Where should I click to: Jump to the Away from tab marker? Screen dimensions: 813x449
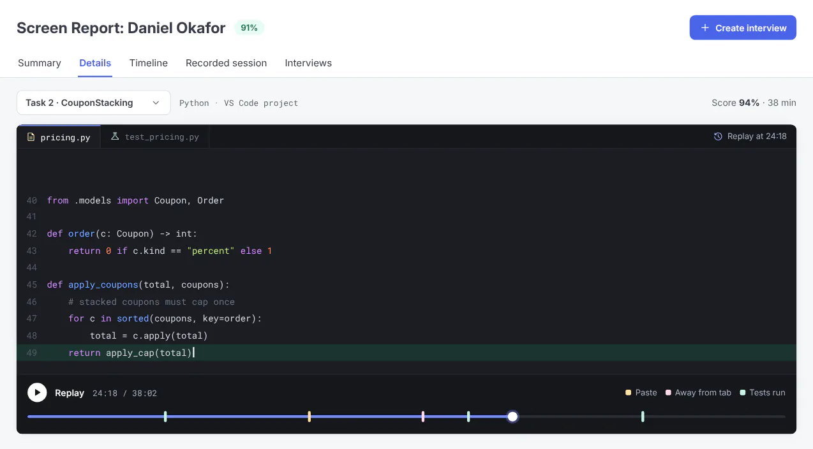click(423, 416)
